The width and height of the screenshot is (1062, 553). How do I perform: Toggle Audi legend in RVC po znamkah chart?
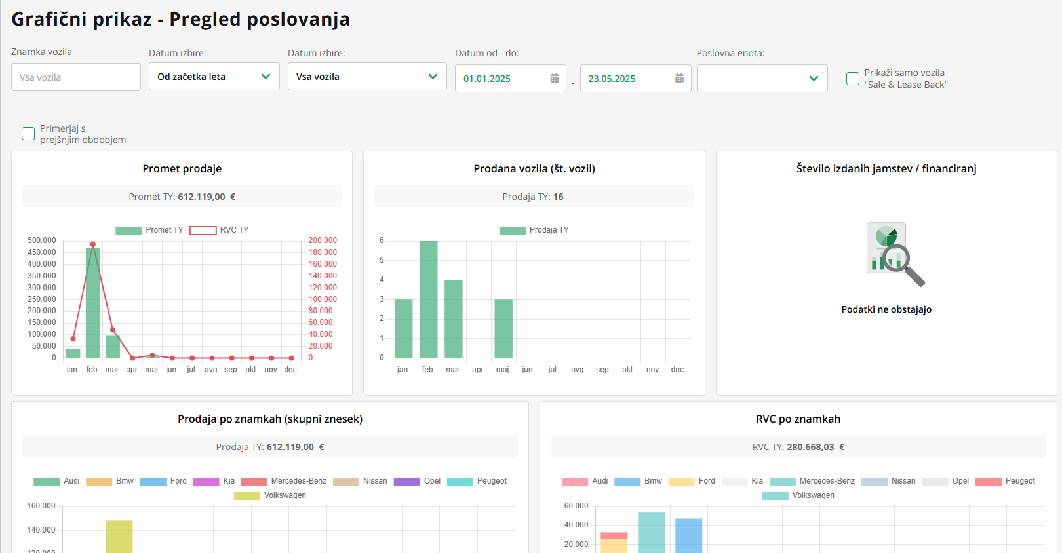click(x=585, y=481)
